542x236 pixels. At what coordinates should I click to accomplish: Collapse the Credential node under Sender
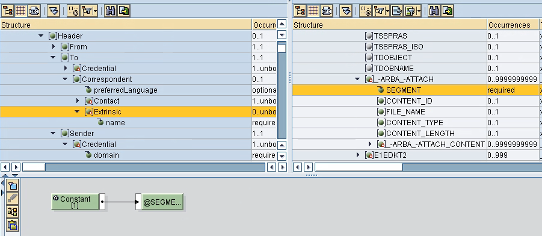(65, 144)
